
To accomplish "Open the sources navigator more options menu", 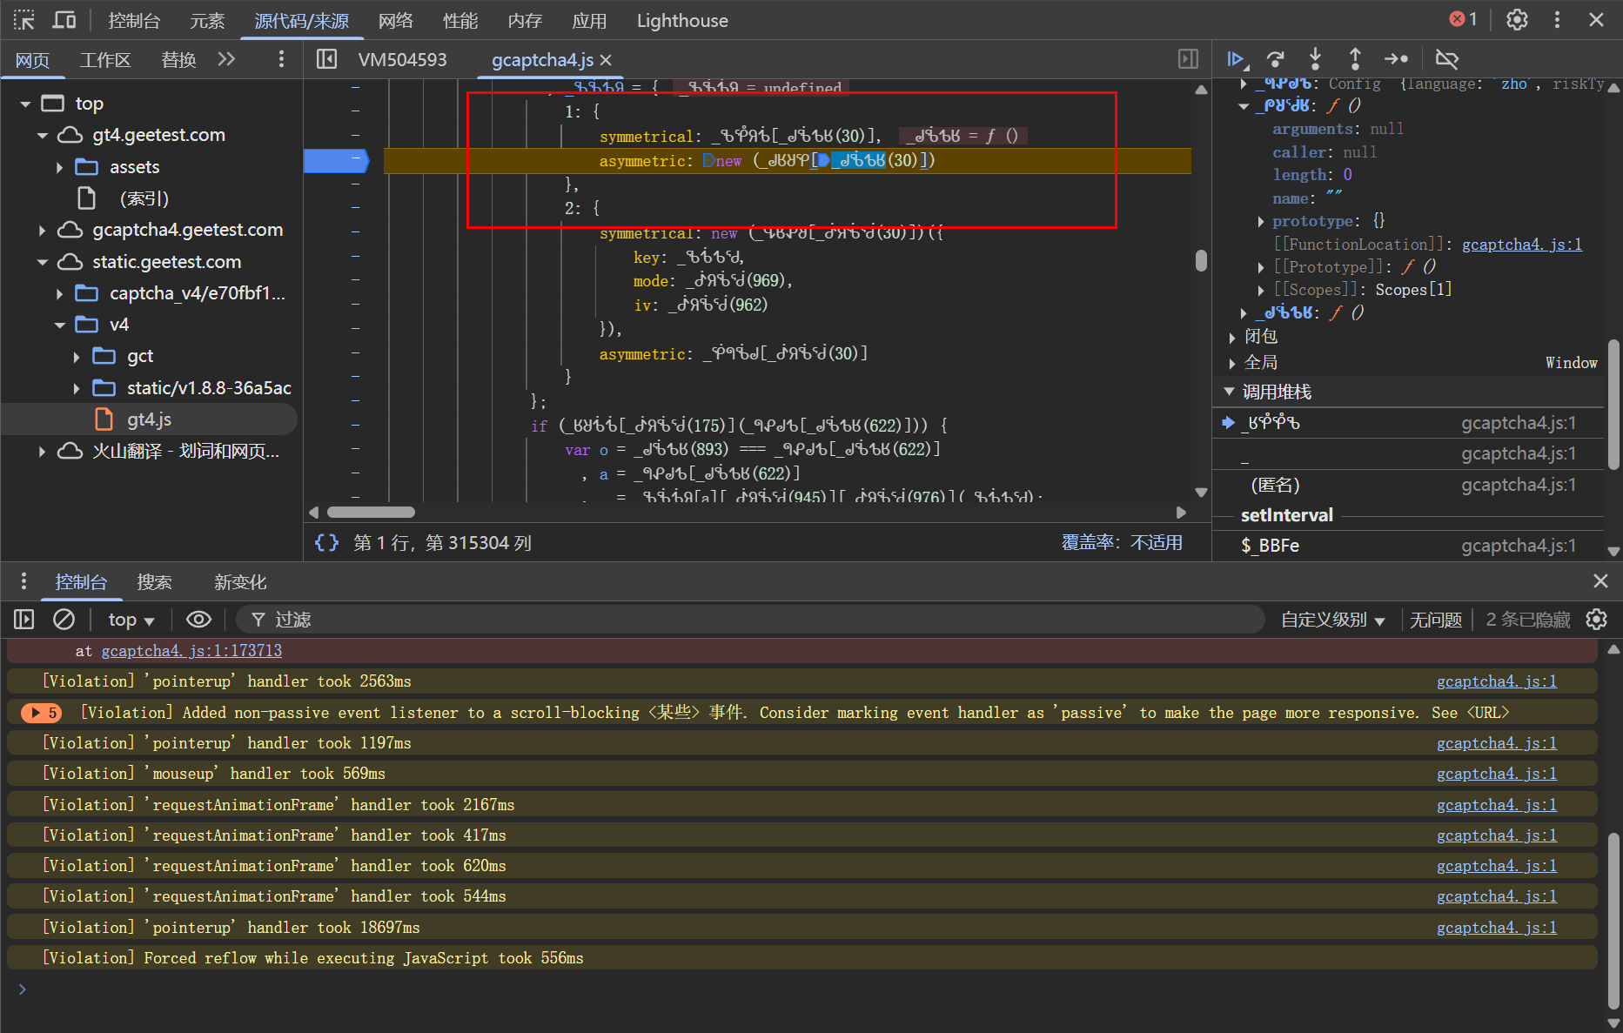I will click(x=280, y=59).
